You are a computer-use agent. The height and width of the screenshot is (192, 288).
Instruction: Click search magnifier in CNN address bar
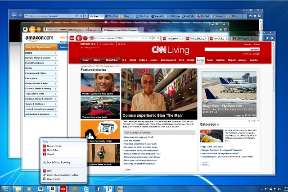coord(143,38)
